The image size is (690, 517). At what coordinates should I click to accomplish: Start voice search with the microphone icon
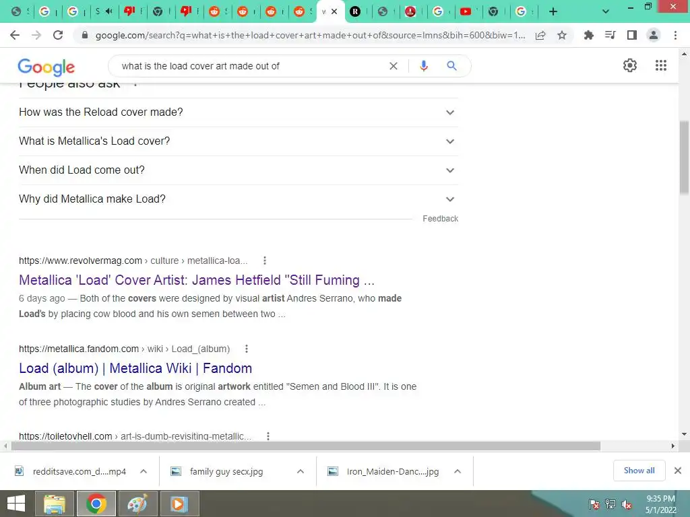click(423, 66)
